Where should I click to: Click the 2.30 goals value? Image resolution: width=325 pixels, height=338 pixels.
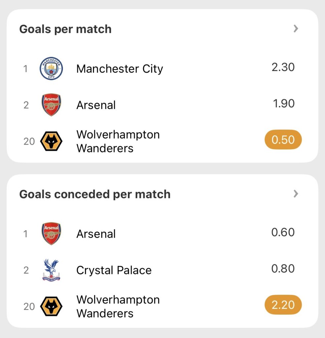click(x=283, y=67)
